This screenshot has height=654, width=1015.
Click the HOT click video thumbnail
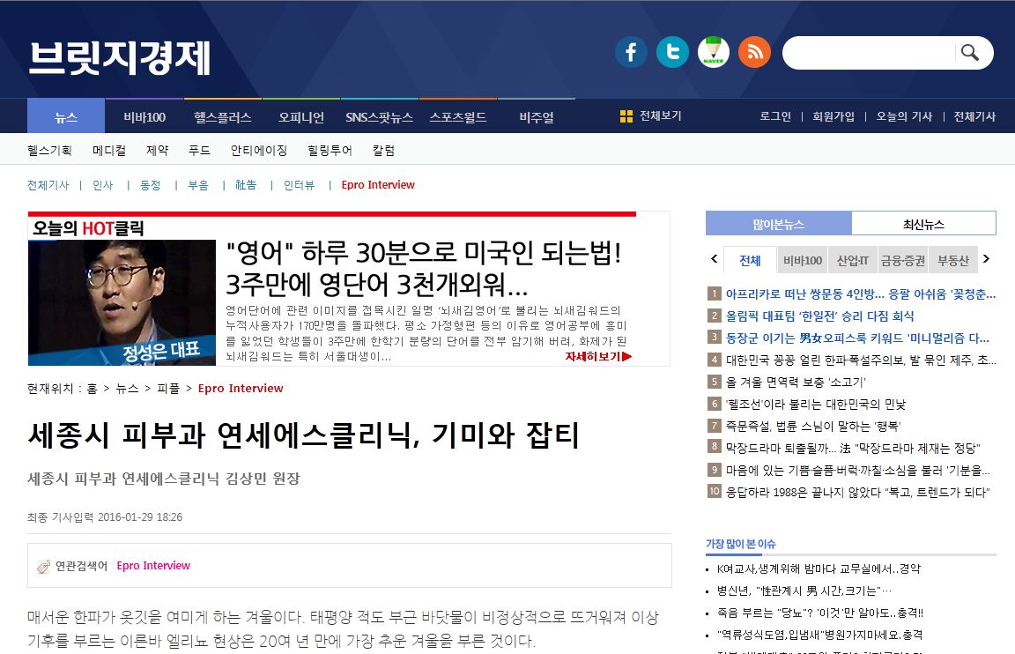[x=122, y=302]
